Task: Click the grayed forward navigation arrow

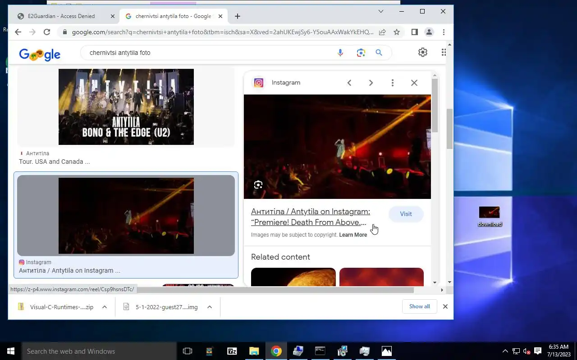Action: point(32,32)
